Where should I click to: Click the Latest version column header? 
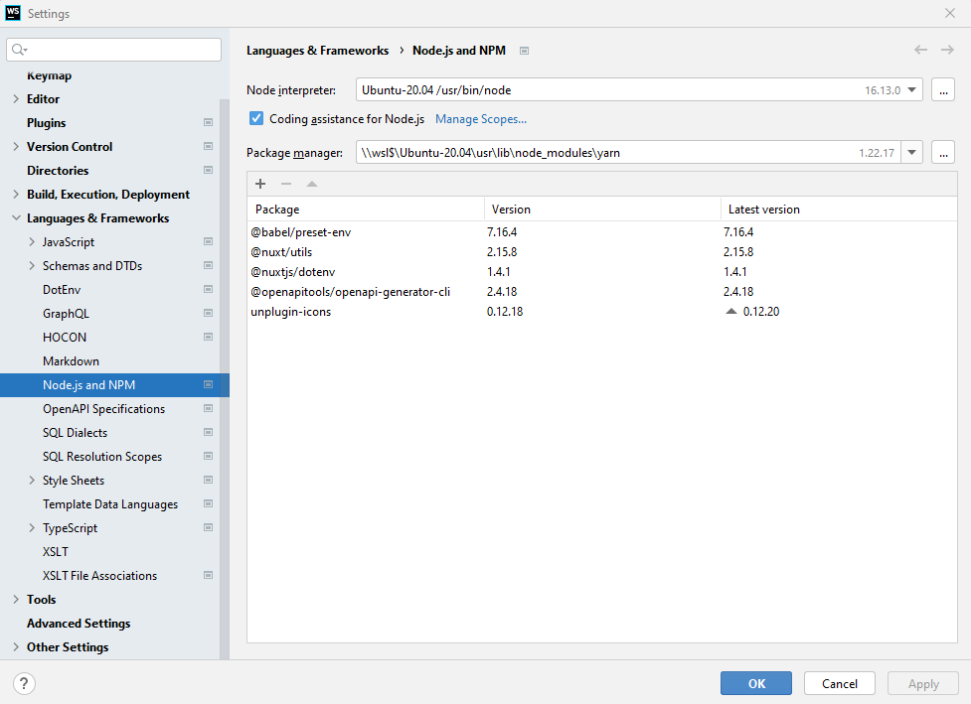839,210
